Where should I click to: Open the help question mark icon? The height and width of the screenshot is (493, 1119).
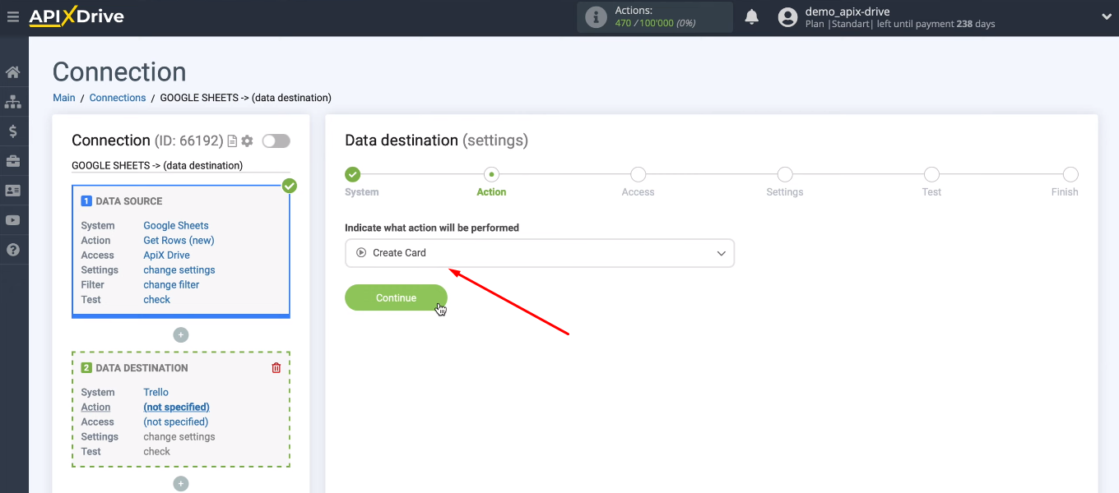(x=13, y=250)
